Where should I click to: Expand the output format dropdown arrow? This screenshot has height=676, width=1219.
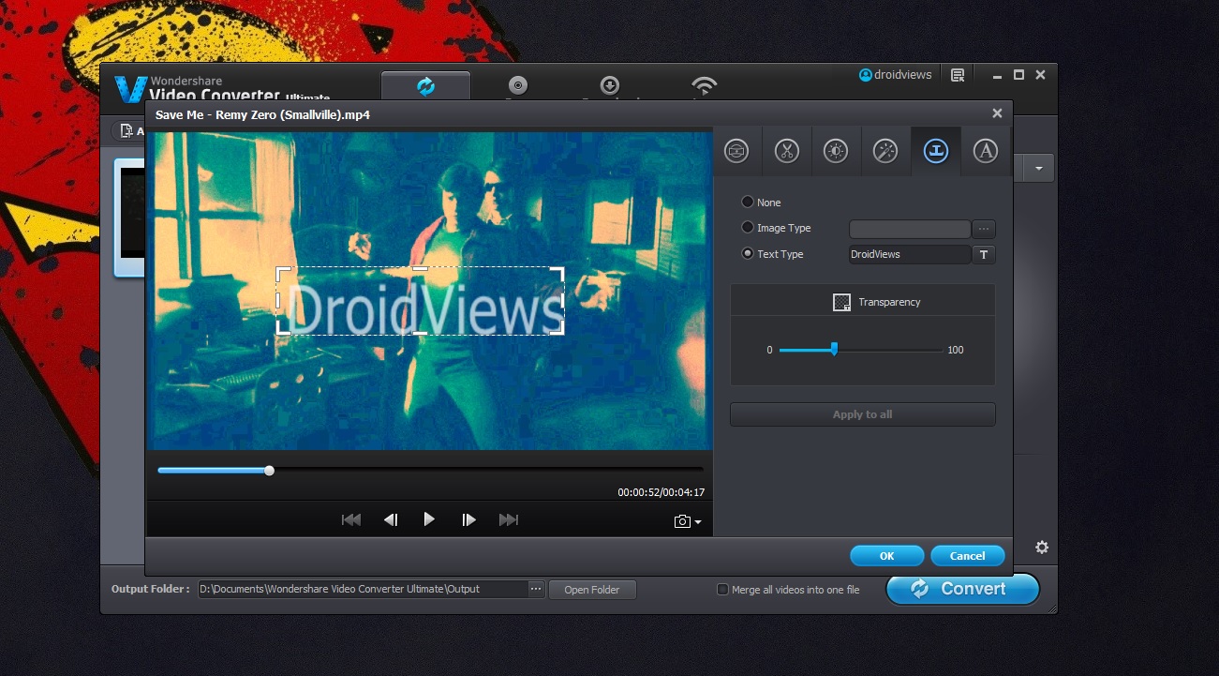(1038, 169)
